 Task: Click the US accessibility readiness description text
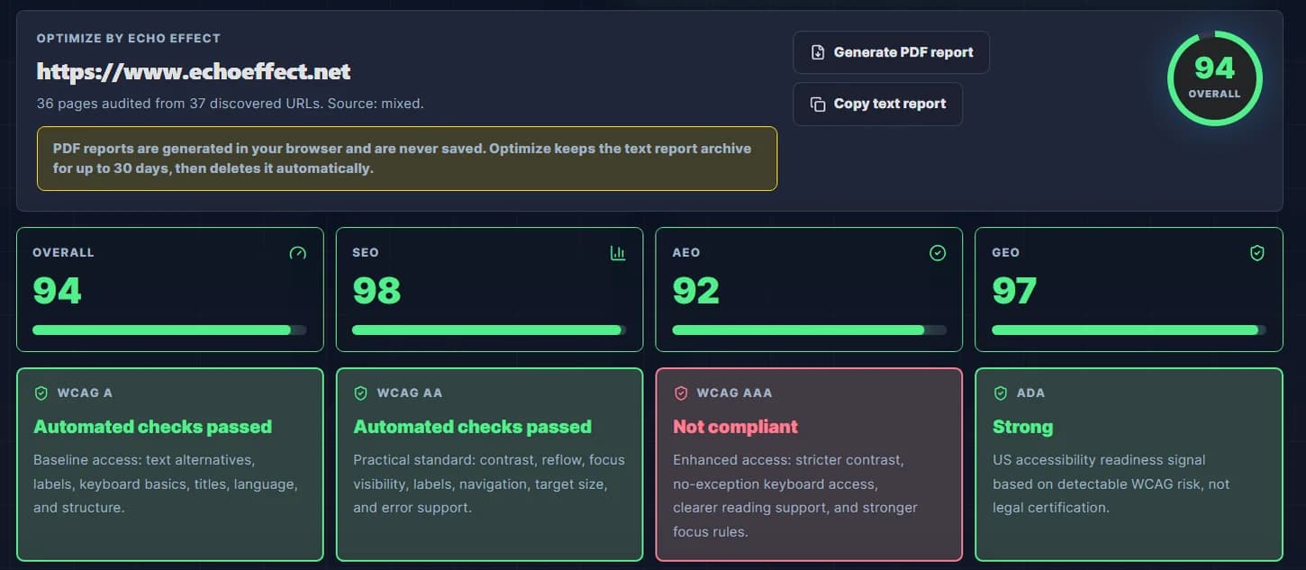tap(1111, 484)
